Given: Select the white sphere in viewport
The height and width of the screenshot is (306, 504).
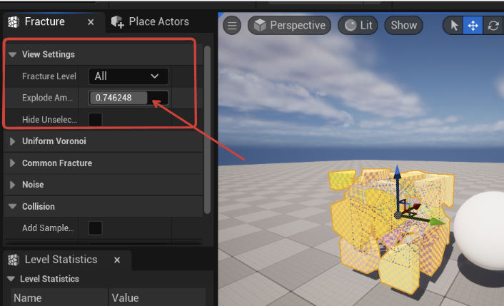Looking at the screenshot, I should 480,230.
